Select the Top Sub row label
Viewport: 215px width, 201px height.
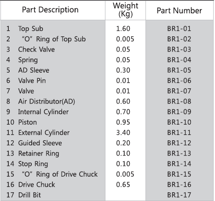point(31,29)
